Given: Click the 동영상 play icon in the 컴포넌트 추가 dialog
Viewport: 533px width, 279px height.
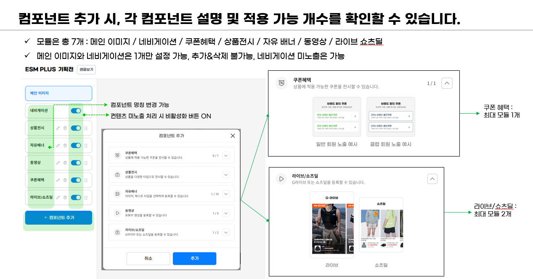Looking at the screenshot, I should tap(117, 213).
